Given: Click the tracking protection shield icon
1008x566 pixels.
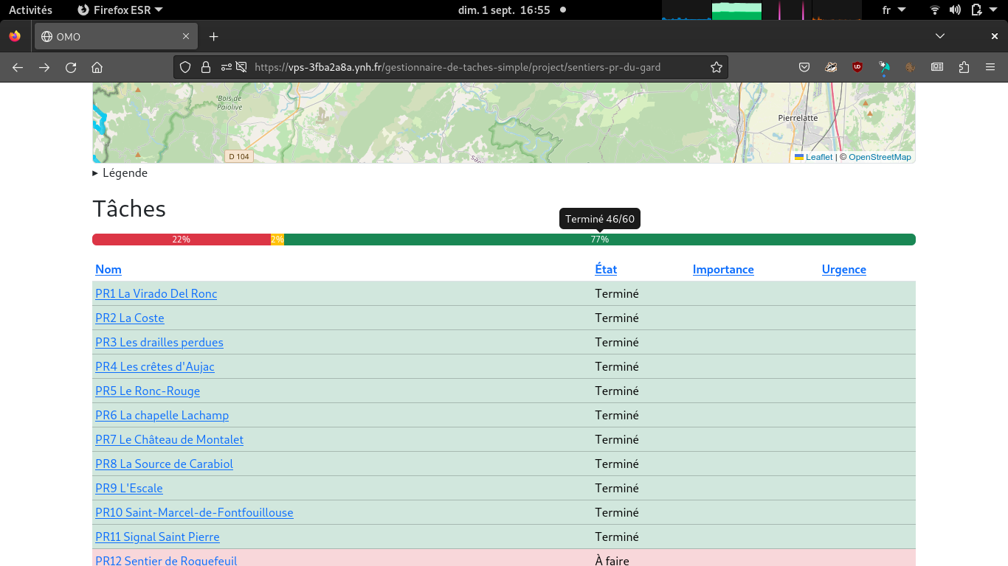Looking at the screenshot, I should click(185, 67).
